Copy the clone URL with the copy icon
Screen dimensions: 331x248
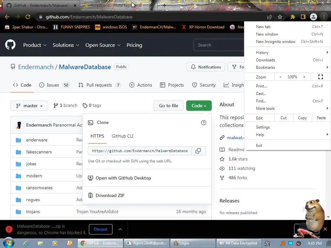(198, 151)
